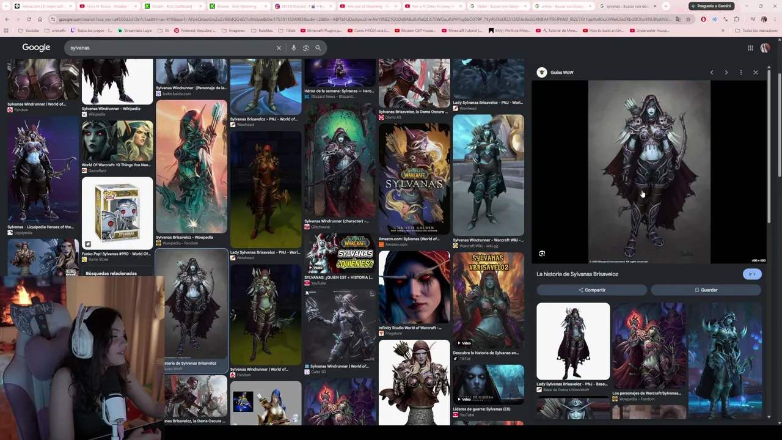
Task: Open the Streamlabs Login bookmark
Action: (136, 31)
